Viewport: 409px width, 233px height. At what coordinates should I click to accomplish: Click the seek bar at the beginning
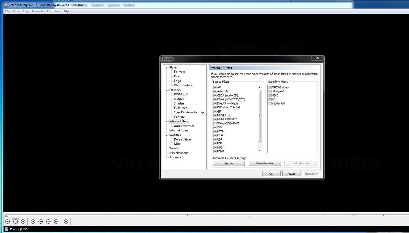pyautogui.click(x=7, y=215)
